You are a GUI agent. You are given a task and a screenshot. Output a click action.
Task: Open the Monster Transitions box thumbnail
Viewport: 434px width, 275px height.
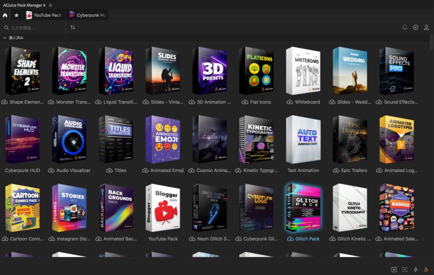point(69,71)
